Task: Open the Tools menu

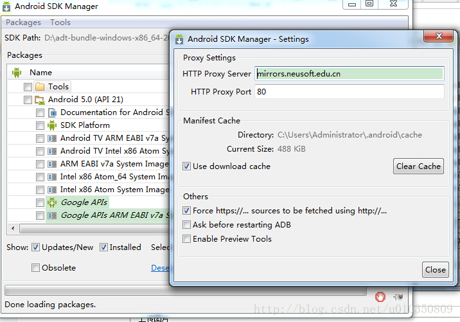Action: coord(60,22)
